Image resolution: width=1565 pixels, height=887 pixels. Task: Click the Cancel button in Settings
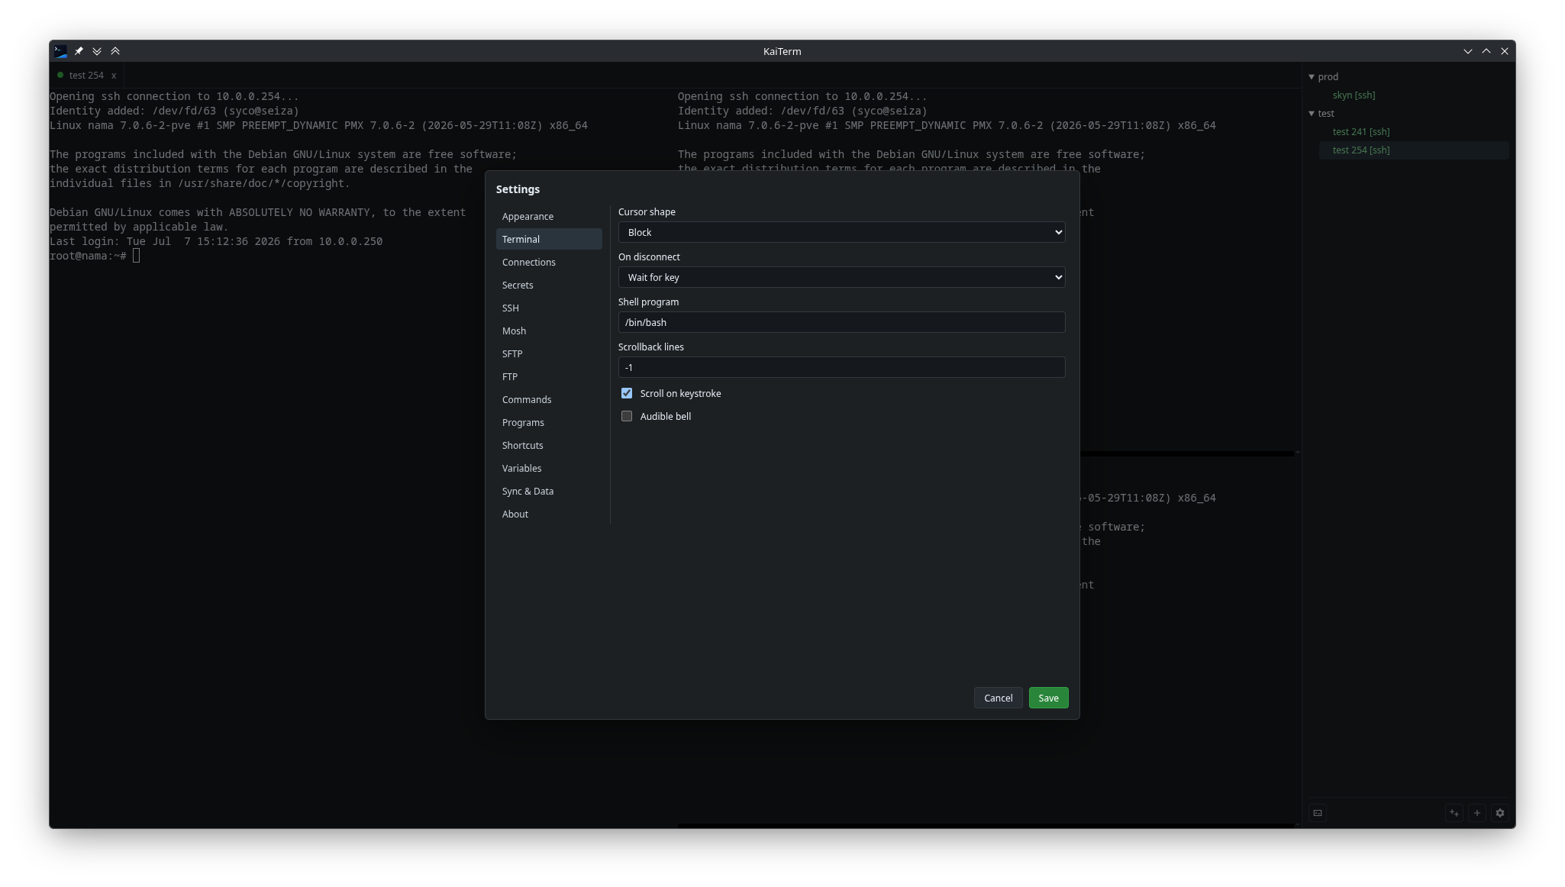[x=998, y=698]
